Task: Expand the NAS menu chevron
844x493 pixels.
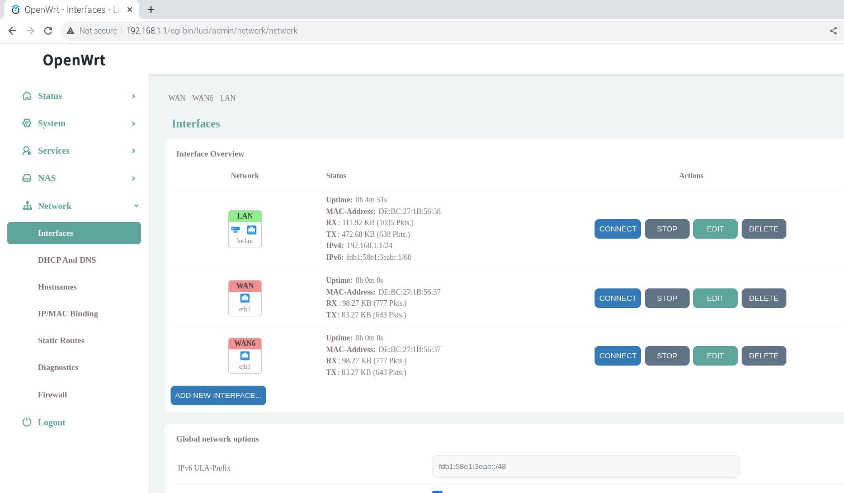Action: pos(133,178)
